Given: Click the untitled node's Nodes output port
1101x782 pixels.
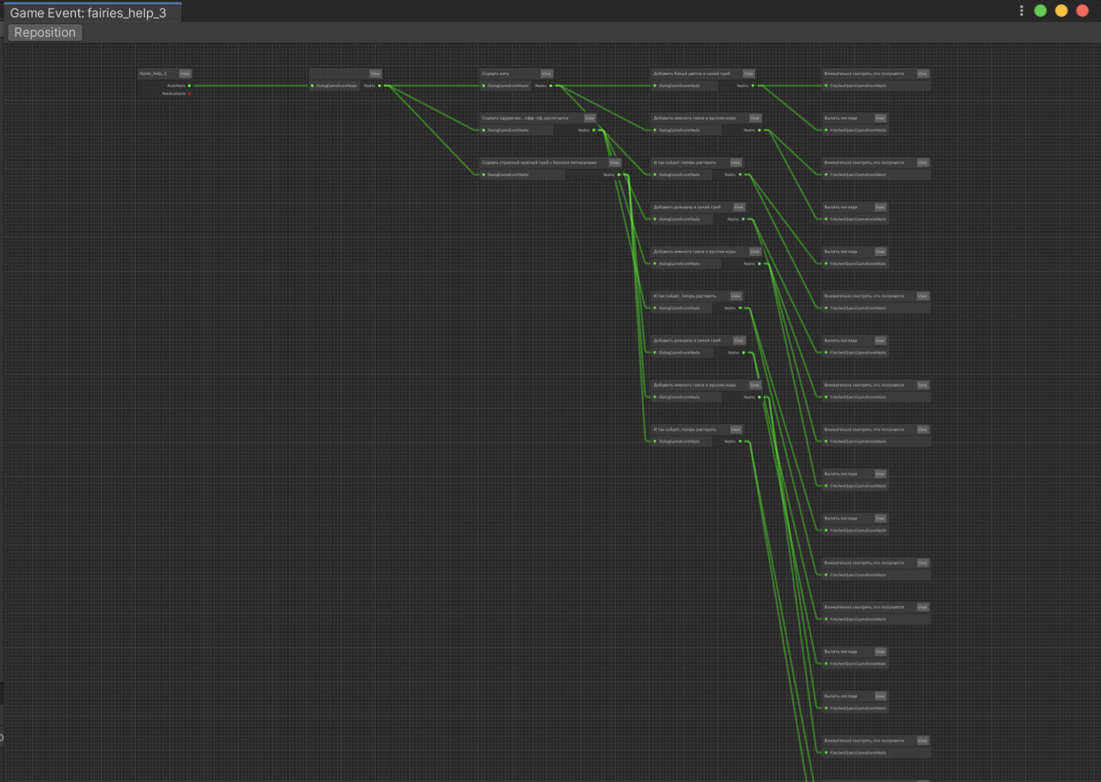Looking at the screenshot, I should coord(380,86).
